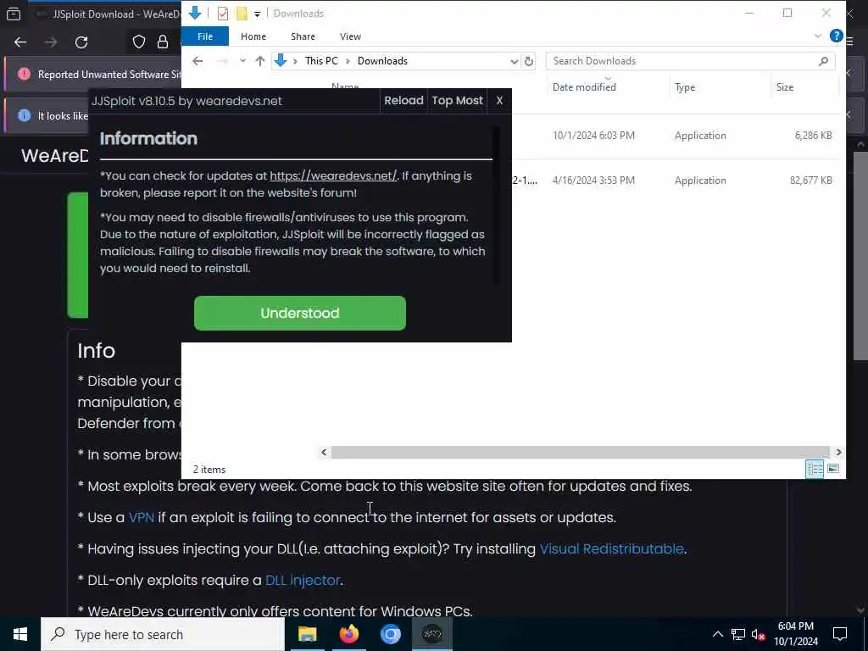This screenshot has height=651, width=868.
Task: Switch to details view layout icon
Action: [815, 469]
